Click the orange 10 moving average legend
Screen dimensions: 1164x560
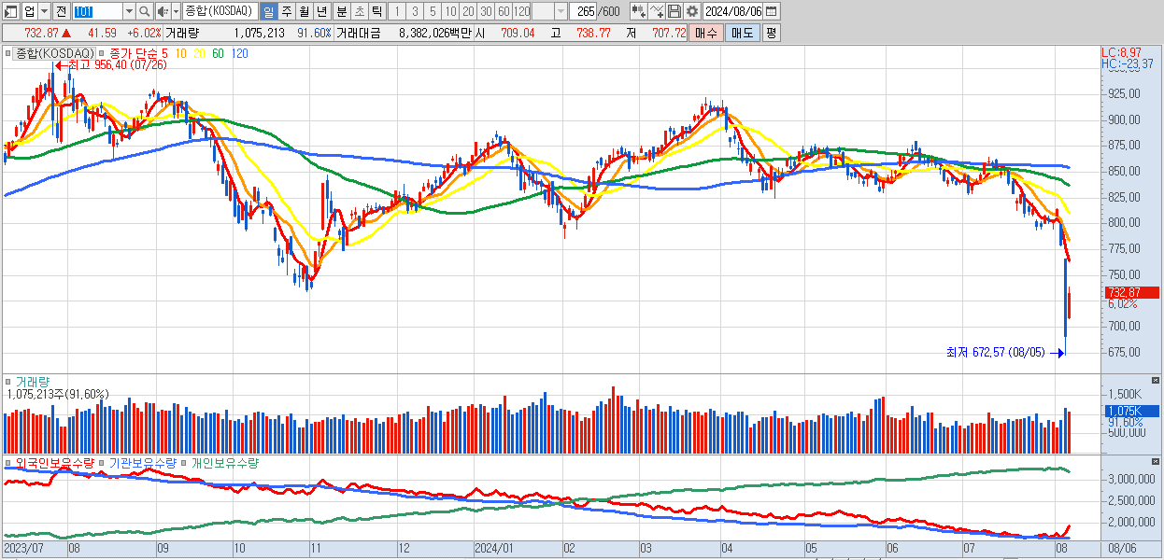[x=180, y=53]
